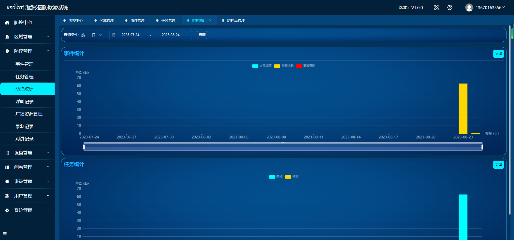The height and width of the screenshot is (240, 514).
Task: Toggle 告警求助 legend series
Action: pos(284,66)
